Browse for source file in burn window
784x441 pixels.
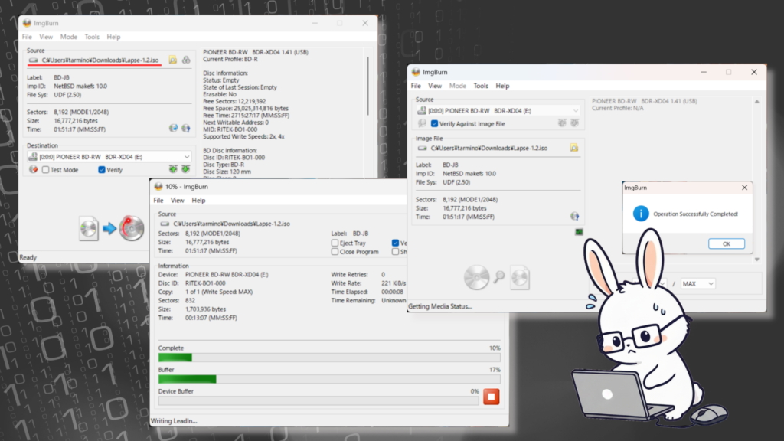(172, 60)
